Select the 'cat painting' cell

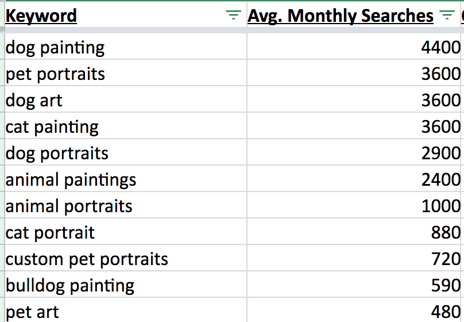[126, 126]
